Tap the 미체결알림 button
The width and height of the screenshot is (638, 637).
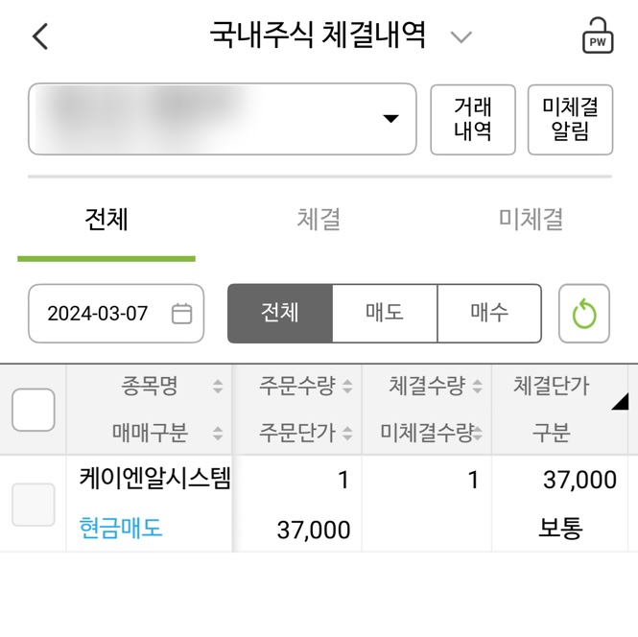[570, 120]
